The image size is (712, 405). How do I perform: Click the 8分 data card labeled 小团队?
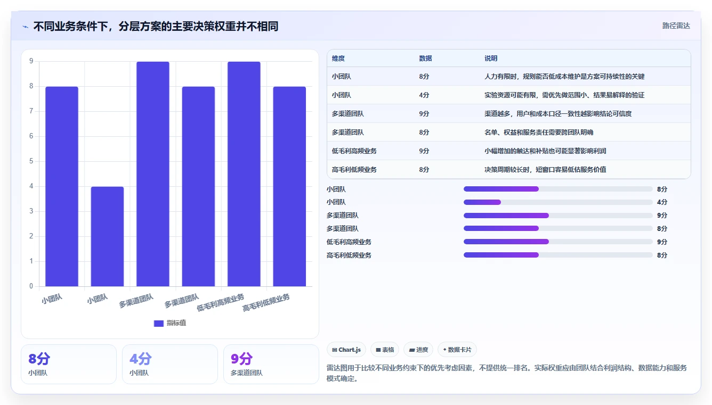pyautogui.click(x=69, y=364)
